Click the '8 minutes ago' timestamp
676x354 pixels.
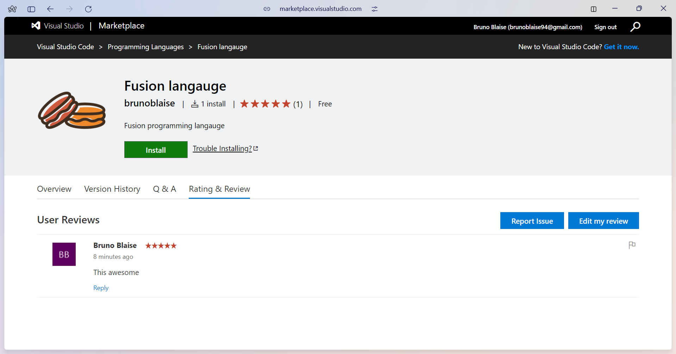click(113, 257)
